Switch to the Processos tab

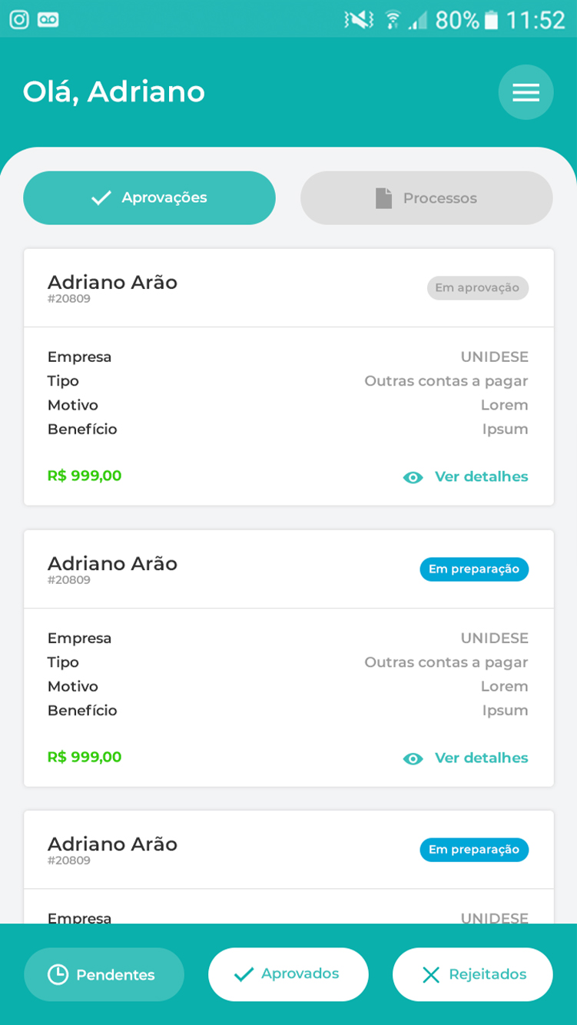(426, 197)
